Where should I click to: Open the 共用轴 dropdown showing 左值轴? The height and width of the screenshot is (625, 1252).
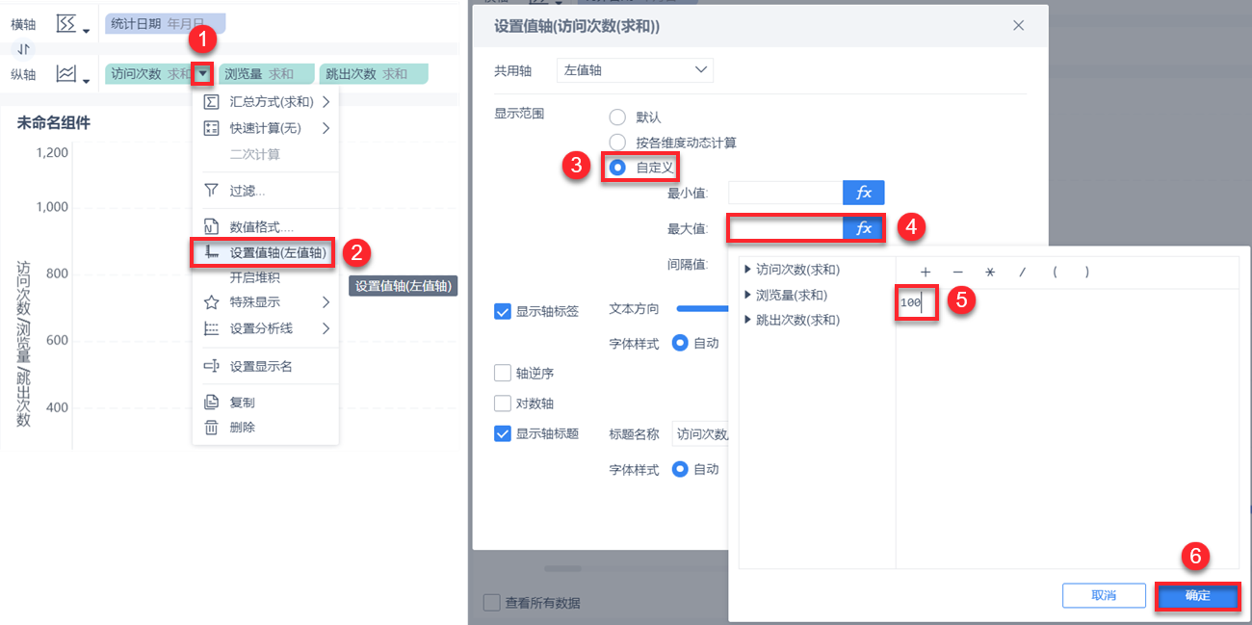[635, 69]
